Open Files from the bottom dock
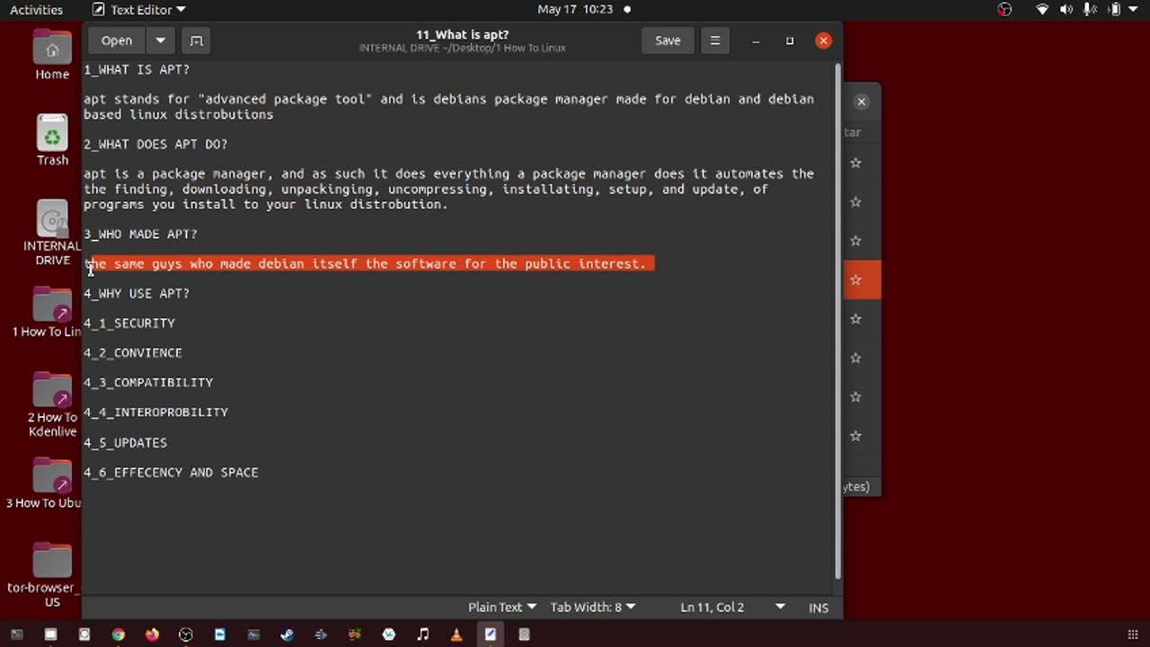The width and height of the screenshot is (1150, 647). 50,634
